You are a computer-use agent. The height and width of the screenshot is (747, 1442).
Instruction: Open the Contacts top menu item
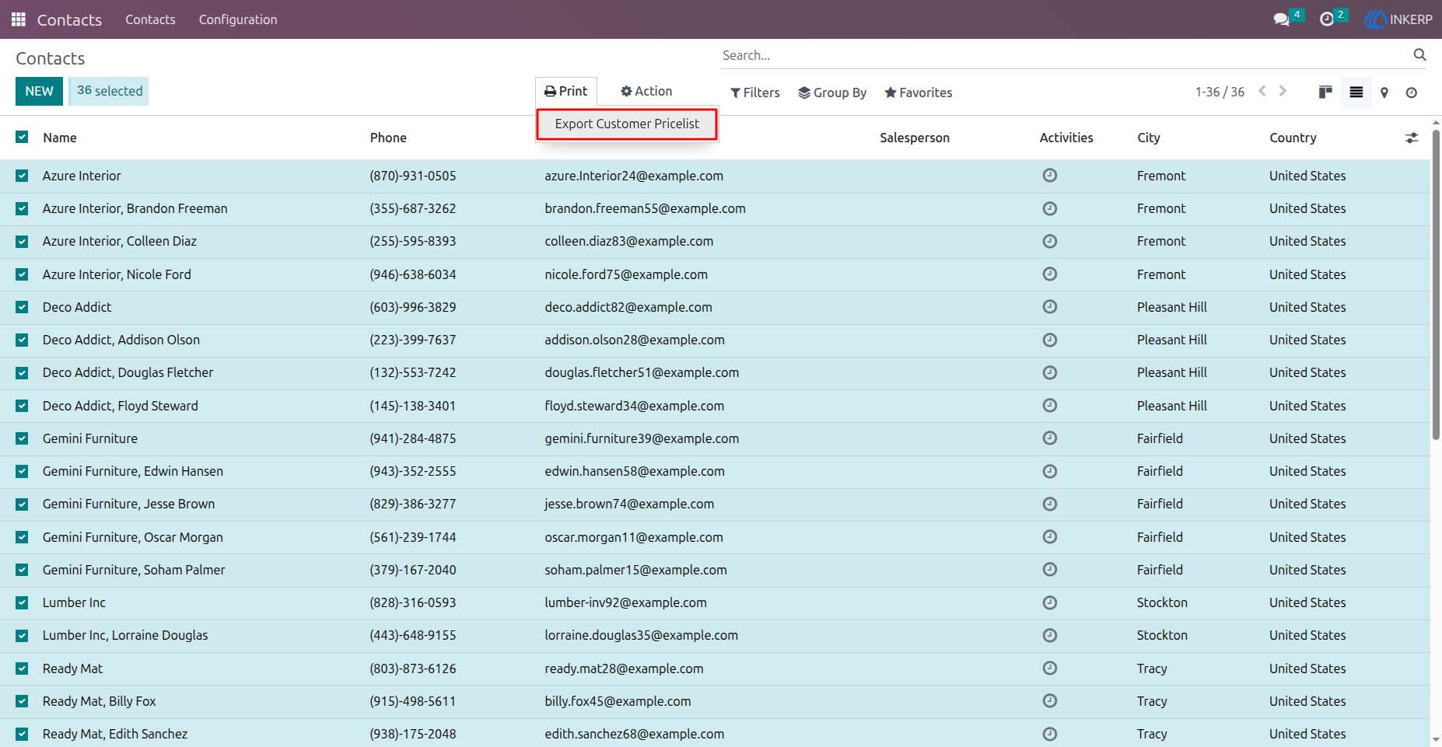(150, 19)
